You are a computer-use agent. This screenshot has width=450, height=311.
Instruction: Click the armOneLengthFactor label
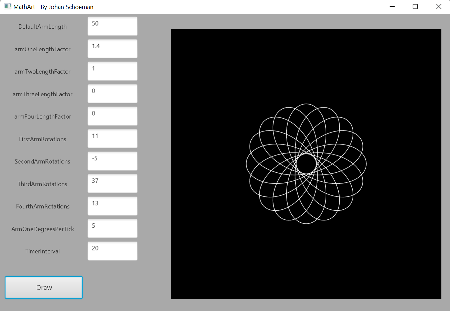pyautogui.click(x=42, y=49)
